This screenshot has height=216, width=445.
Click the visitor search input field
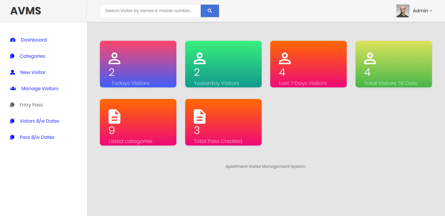click(150, 11)
